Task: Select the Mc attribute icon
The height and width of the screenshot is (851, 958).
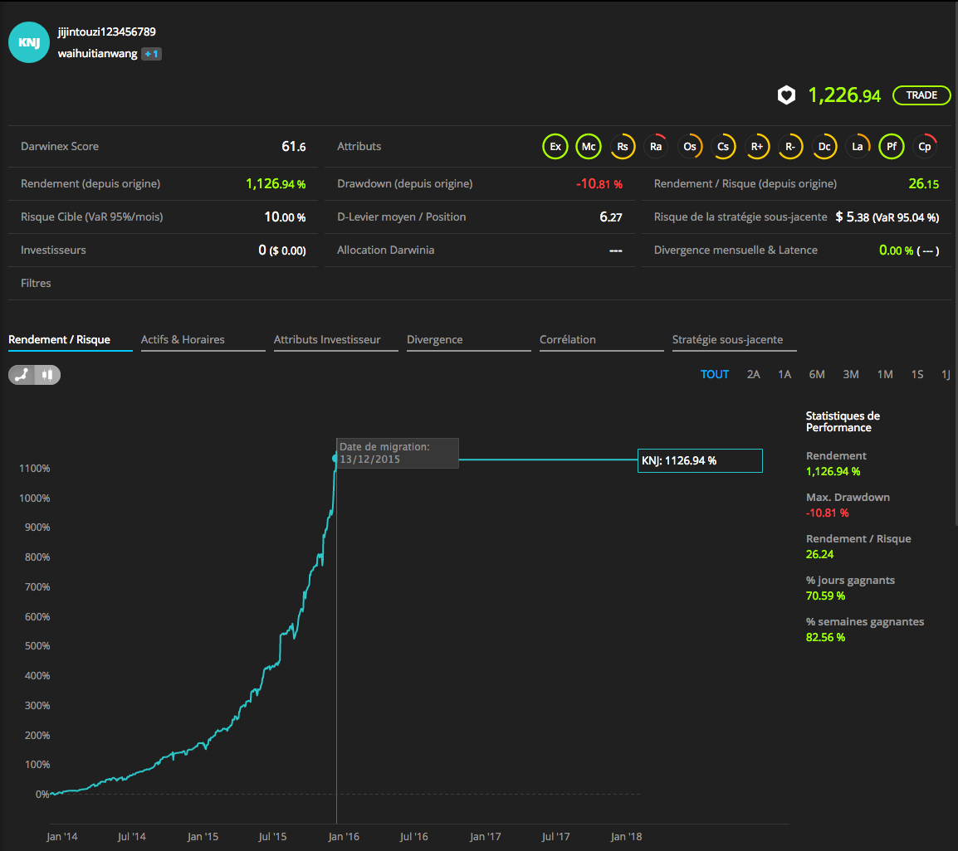Action: tap(589, 147)
